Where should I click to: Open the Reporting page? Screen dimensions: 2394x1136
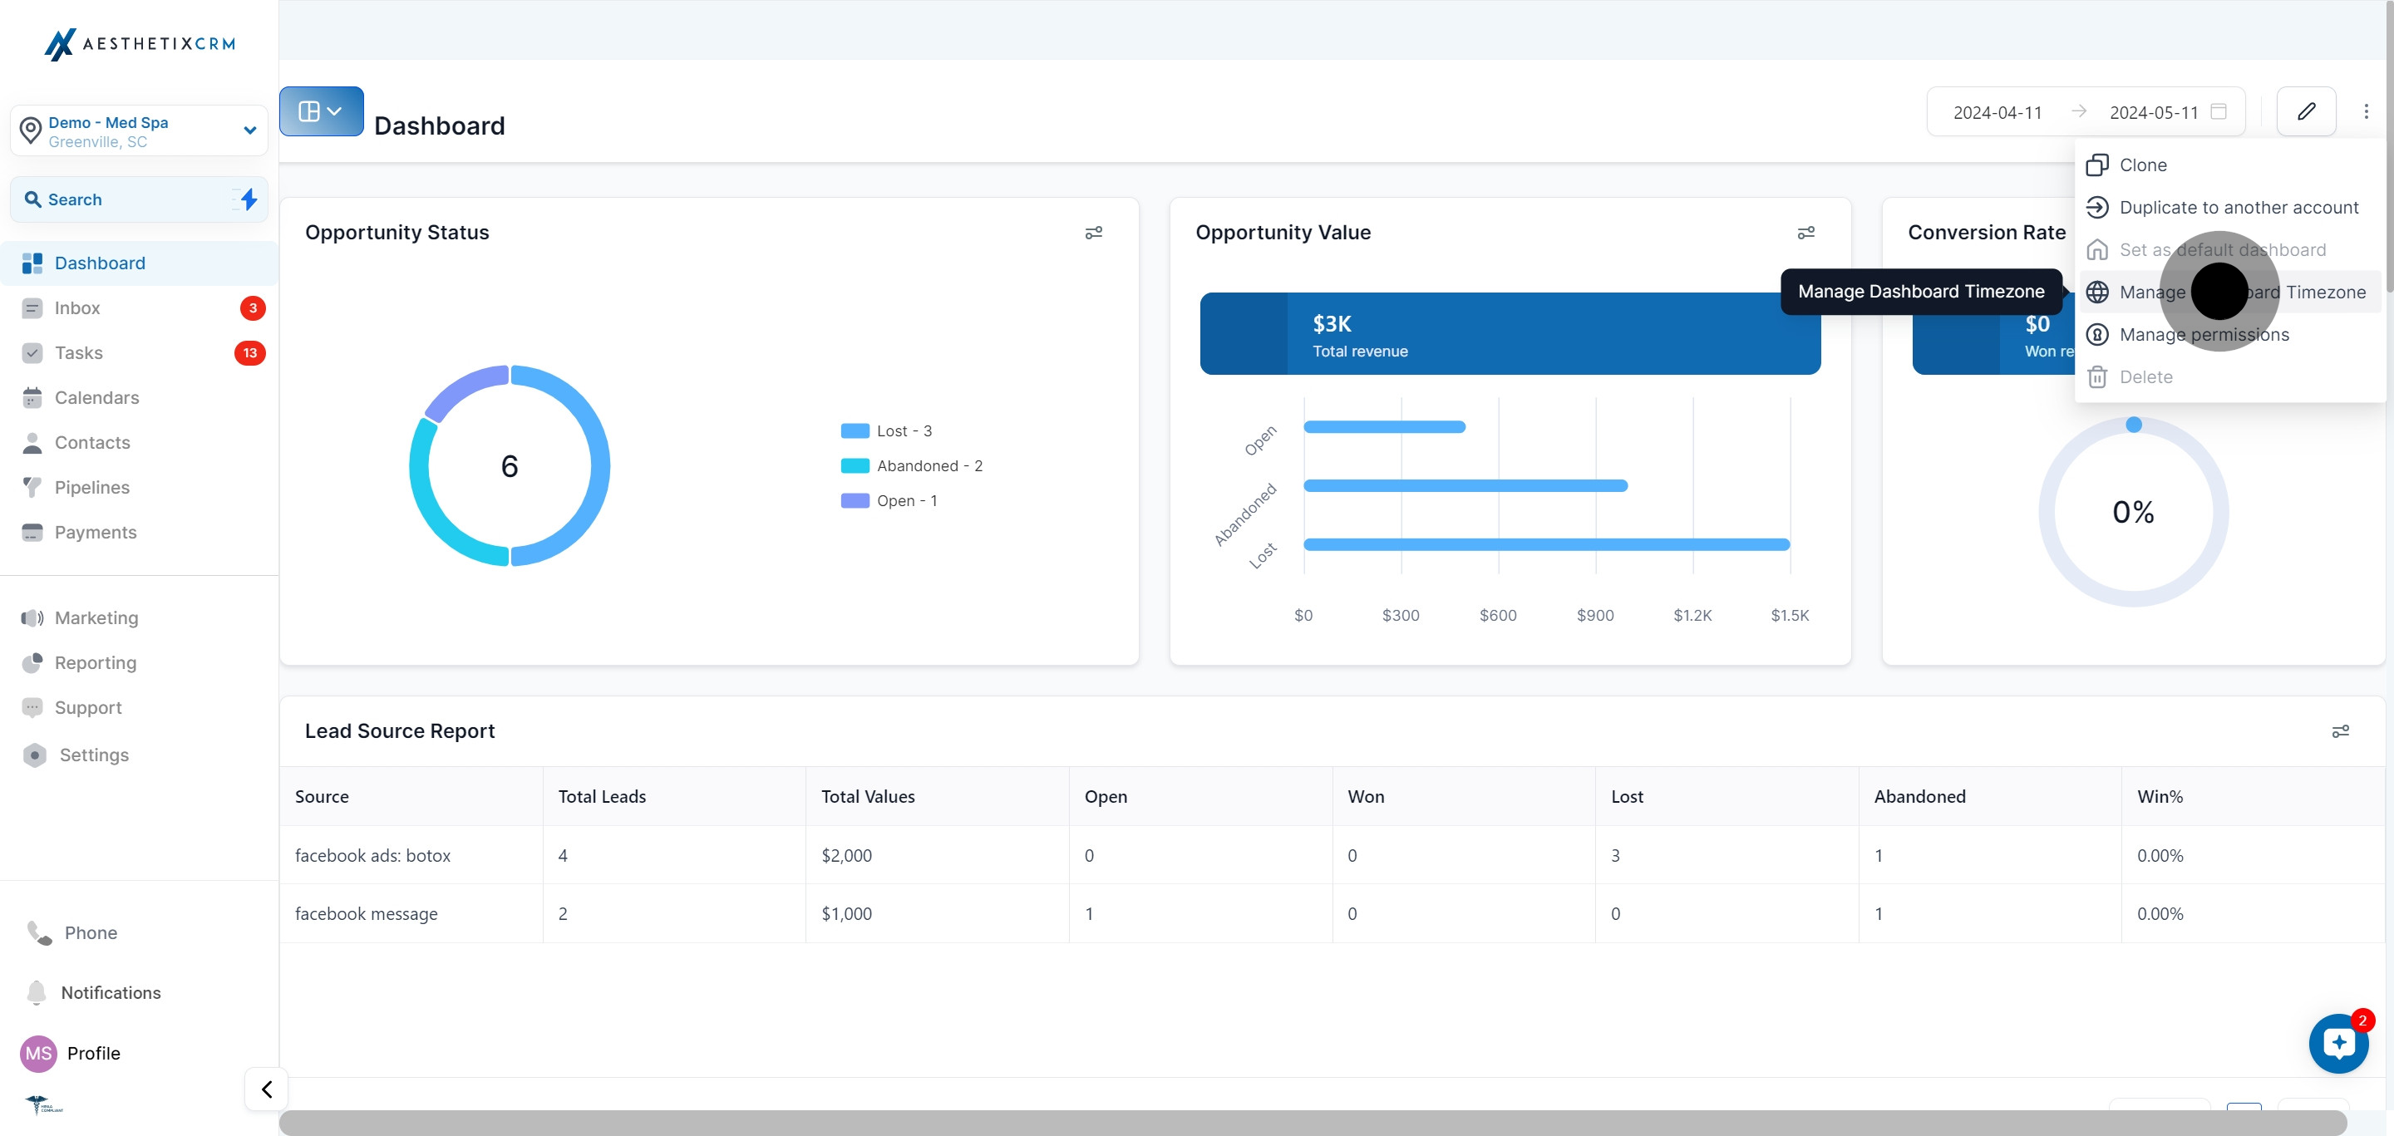pyautogui.click(x=94, y=662)
